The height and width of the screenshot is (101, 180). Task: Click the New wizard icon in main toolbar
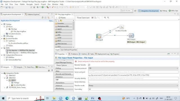click(2, 7)
